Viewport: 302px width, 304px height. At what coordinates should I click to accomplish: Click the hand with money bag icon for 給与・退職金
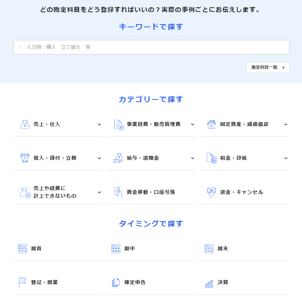click(x=118, y=158)
